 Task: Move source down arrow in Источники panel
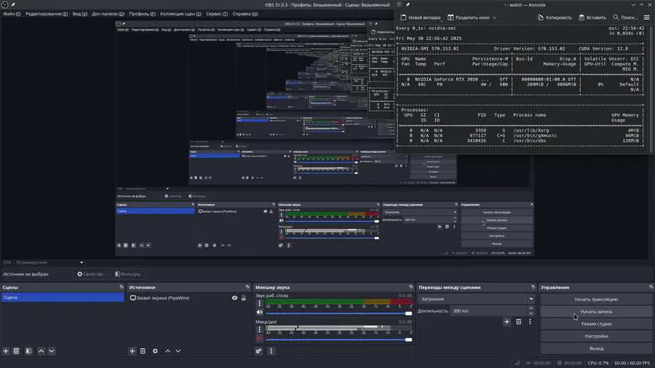click(x=178, y=351)
